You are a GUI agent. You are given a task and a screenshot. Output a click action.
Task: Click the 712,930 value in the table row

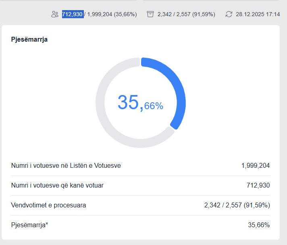(258, 185)
